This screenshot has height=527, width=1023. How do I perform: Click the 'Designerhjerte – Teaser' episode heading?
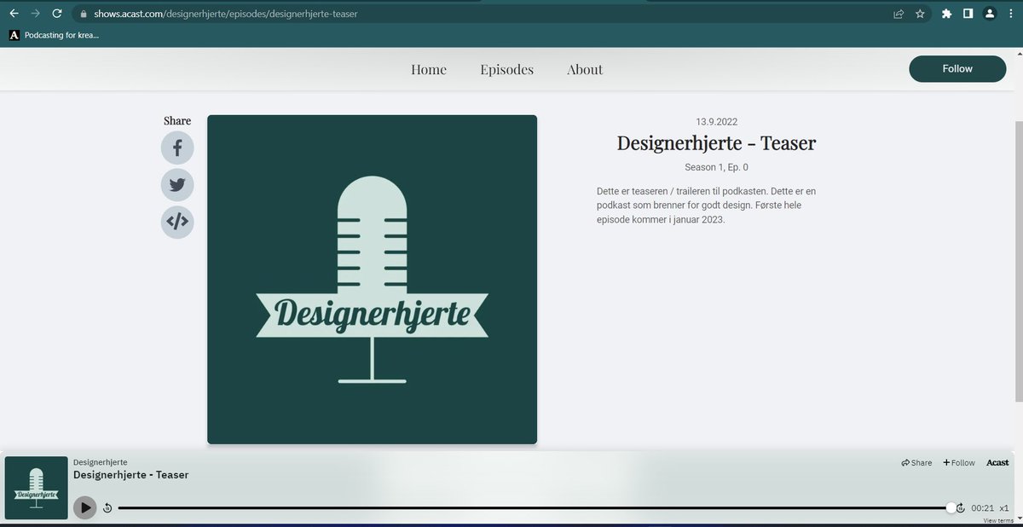(716, 143)
